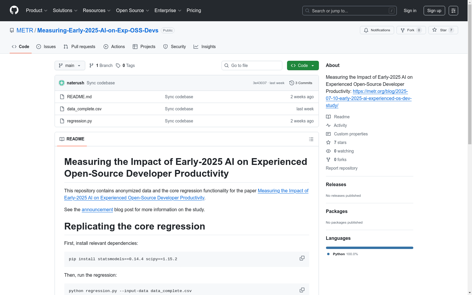Switch to the Projects tab
This screenshot has height=295, width=472.
click(x=144, y=47)
